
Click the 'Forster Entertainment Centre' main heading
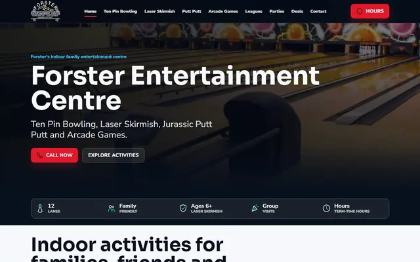tap(175, 88)
